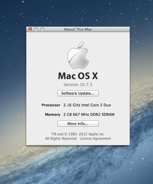
Task: Click the Memory label
Action: 53,114
